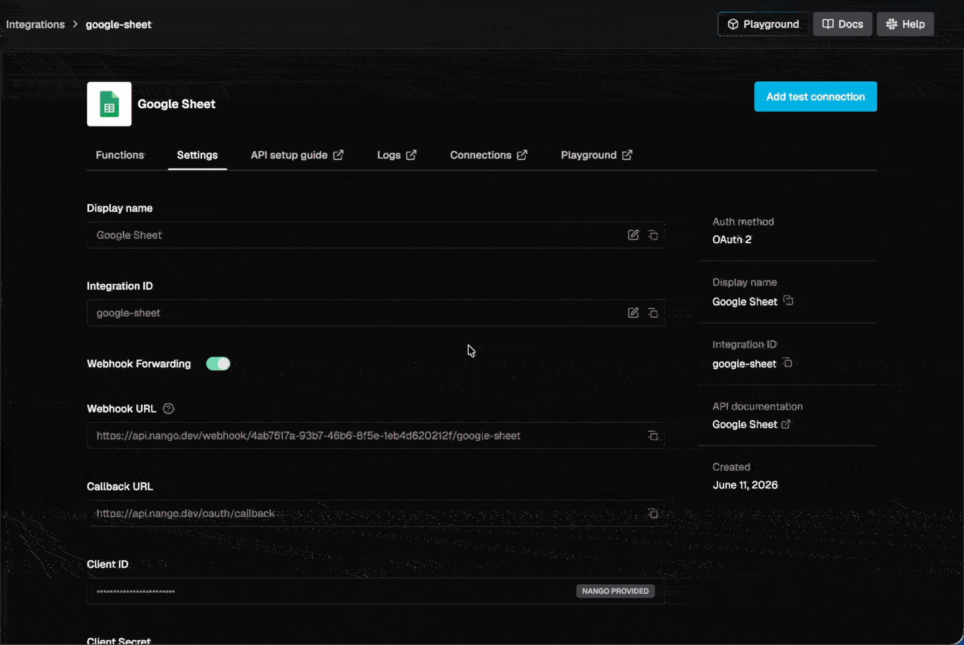Viewport: 964px width, 645px height.
Task: Click external link icon beside API documentation Google Sheet
Action: [x=786, y=425]
